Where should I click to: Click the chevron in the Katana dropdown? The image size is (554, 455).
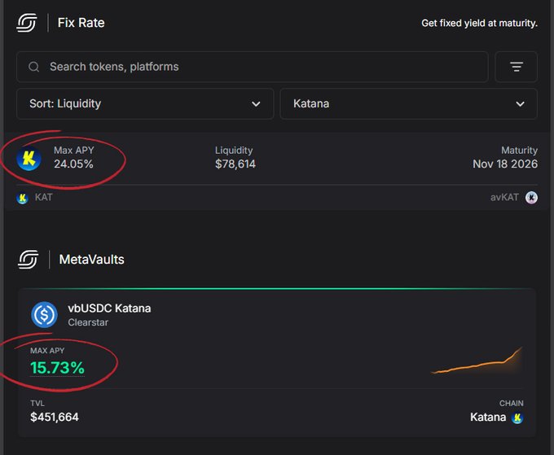520,104
